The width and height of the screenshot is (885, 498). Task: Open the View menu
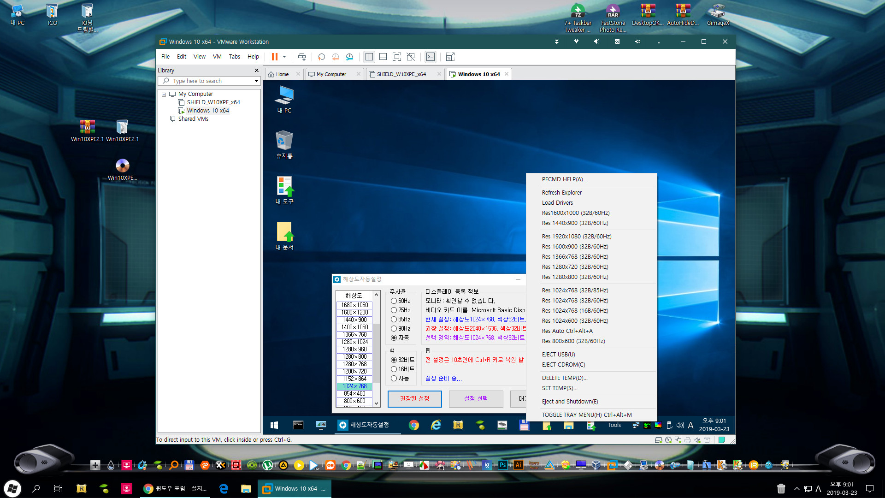click(x=200, y=57)
